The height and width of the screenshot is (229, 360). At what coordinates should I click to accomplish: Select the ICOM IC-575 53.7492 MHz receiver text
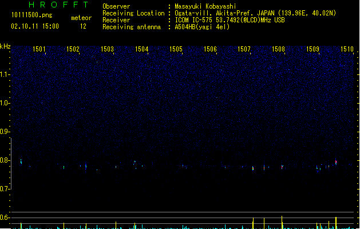[x=230, y=20]
